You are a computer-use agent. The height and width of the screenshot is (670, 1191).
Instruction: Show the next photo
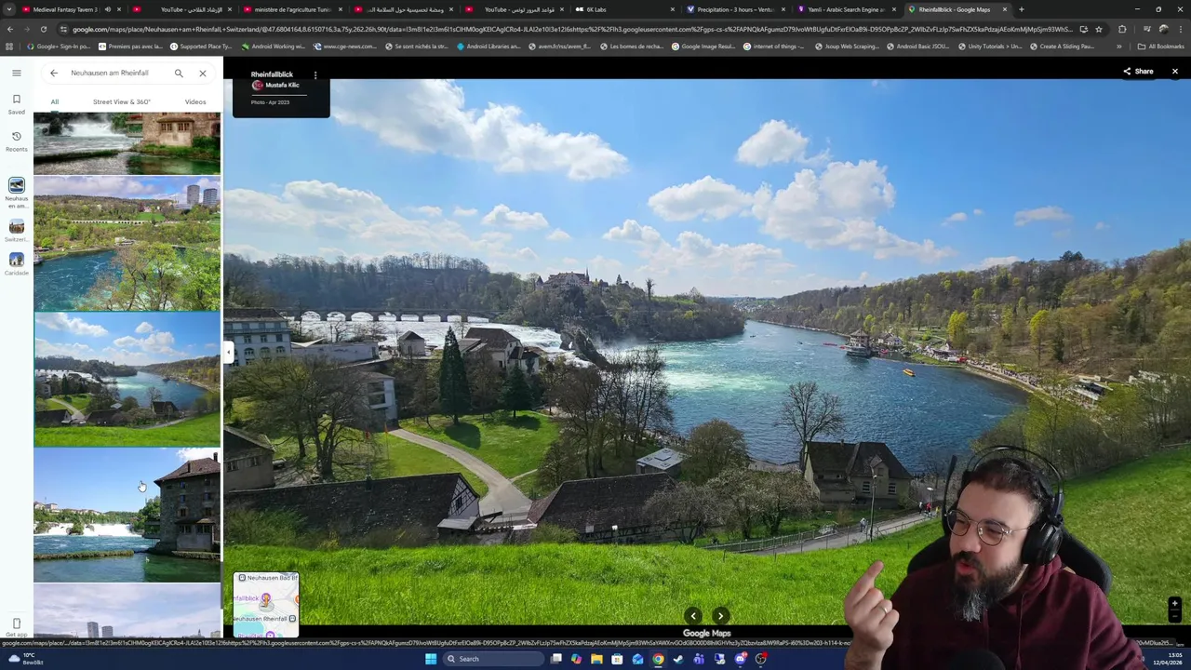(x=720, y=616)
